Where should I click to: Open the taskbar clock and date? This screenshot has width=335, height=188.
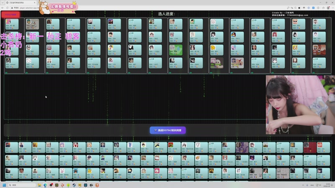pyautogui.click(x=327, y=185)
